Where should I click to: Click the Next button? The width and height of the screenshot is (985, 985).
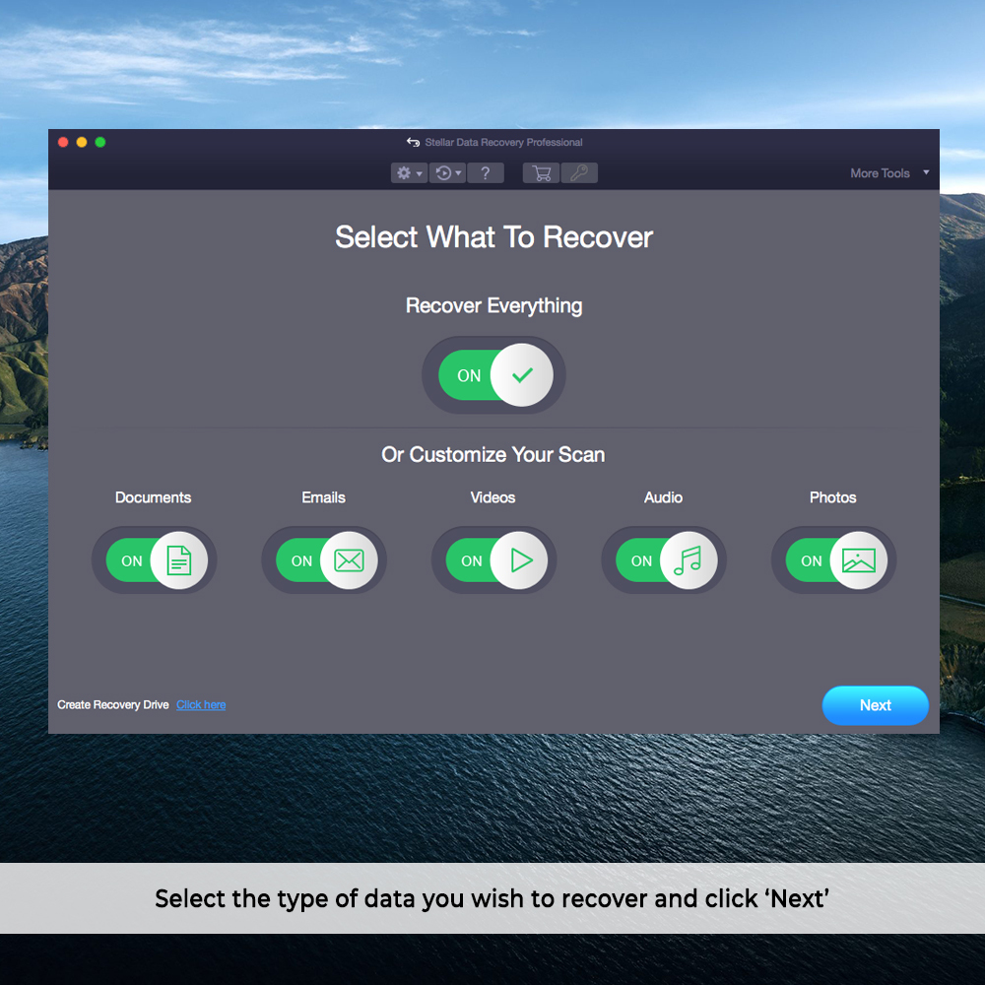click(875, 705)
